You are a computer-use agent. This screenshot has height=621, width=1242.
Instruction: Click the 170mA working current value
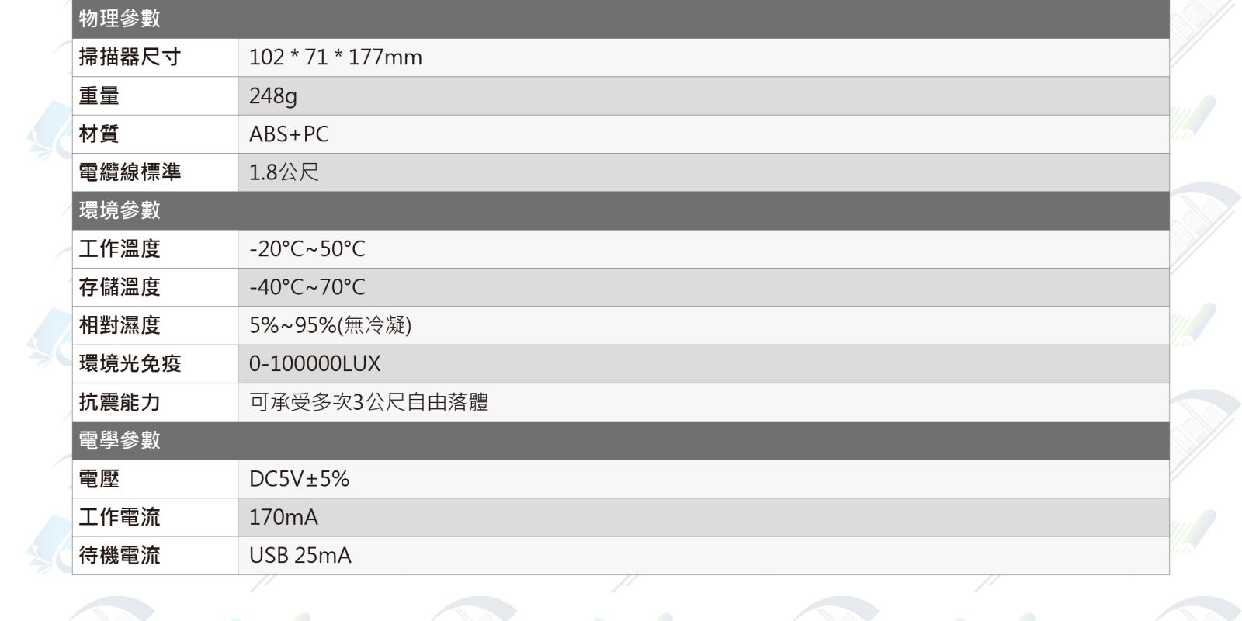pos(283,518)
